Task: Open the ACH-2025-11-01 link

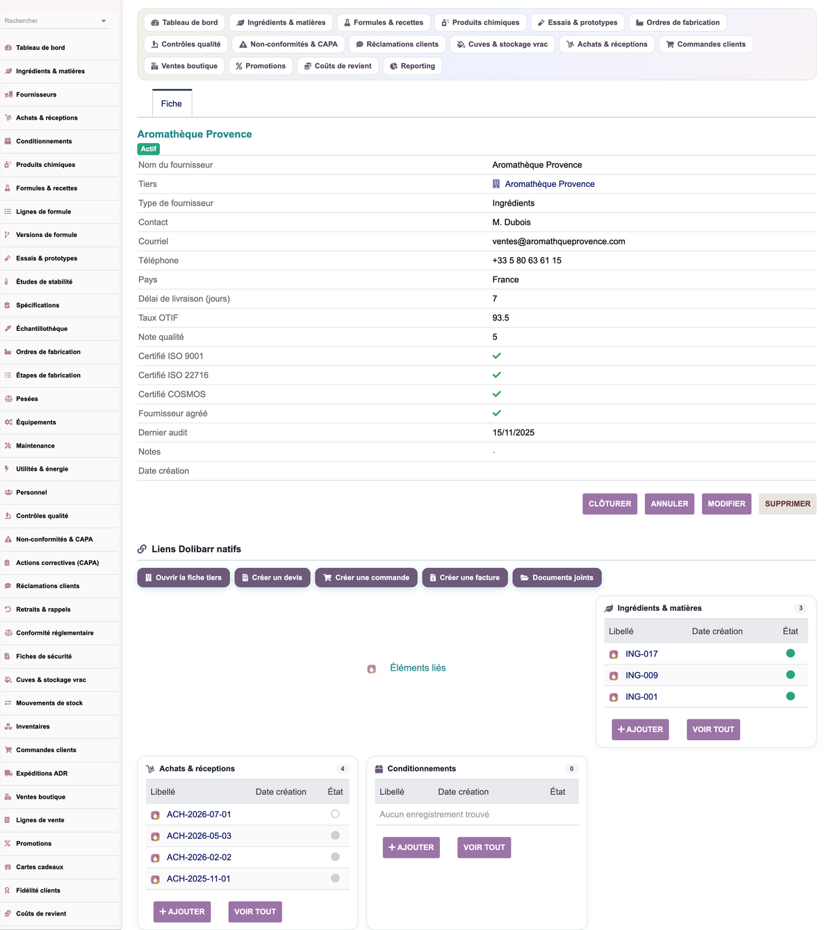Action: click(x=199, y=879)
